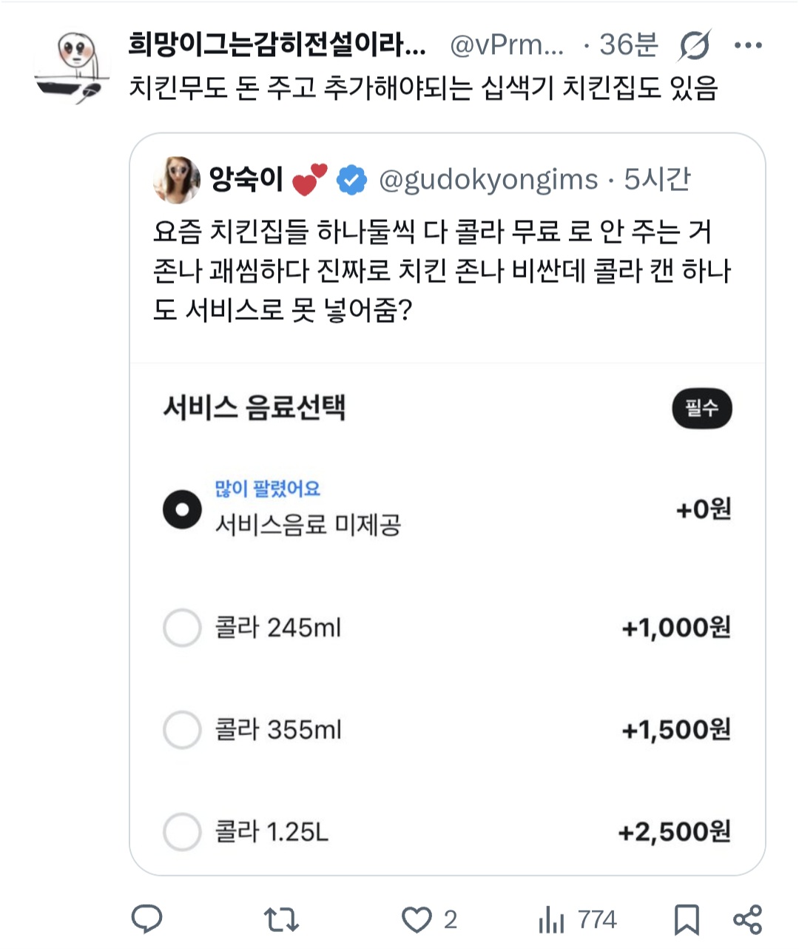The image size is (799, 949).
Task: Open the Grok slash-circle icon
Action: click(694, 46)
